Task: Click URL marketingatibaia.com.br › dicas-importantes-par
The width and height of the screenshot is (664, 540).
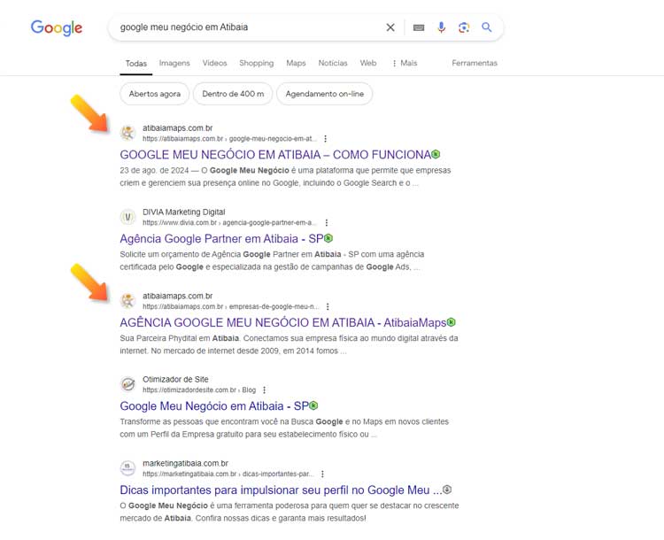Action: click(x=228, y=474)
